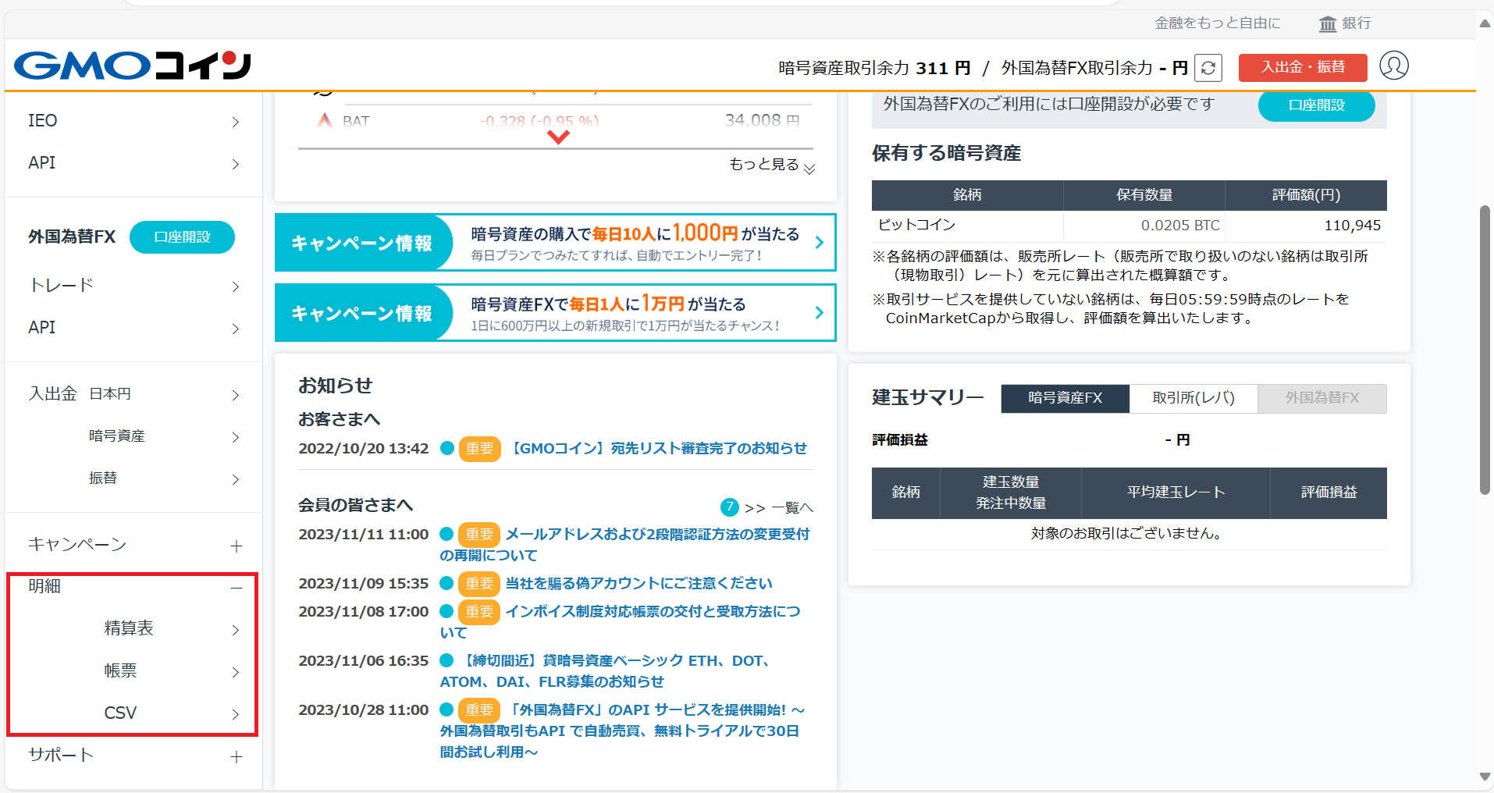
Task: Click the 2022/10/20 13:42 notice date
Action: 364,449
